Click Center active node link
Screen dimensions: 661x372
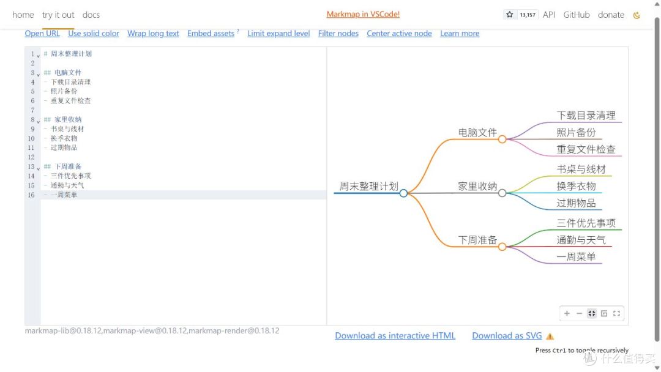(399, 33)
